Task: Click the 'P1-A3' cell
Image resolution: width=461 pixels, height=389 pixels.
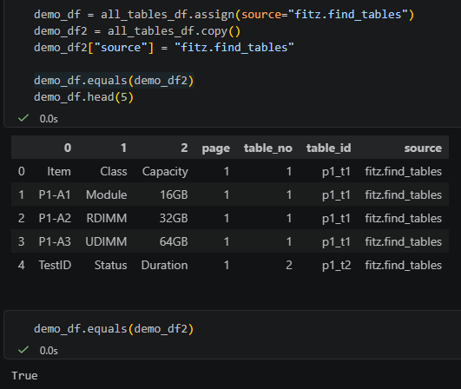Action: click(55, 241)
